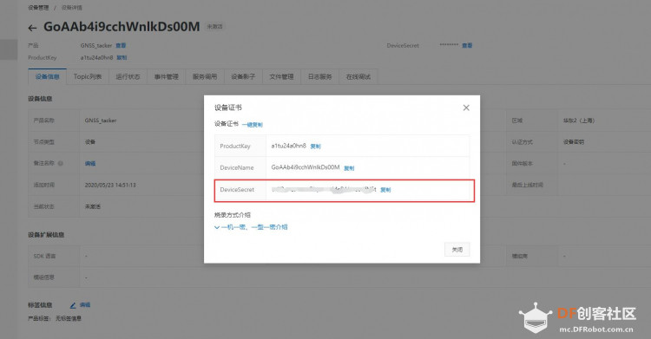Switch to the 文件管理 tab
The image size is (651, 339).
click(281, 77)
